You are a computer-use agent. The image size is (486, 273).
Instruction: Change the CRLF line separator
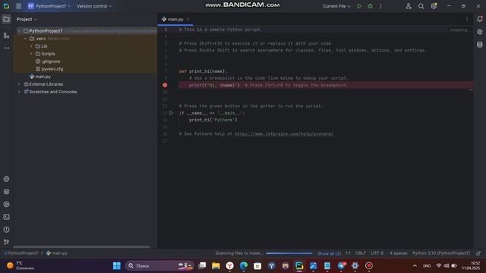pos(361,253)
